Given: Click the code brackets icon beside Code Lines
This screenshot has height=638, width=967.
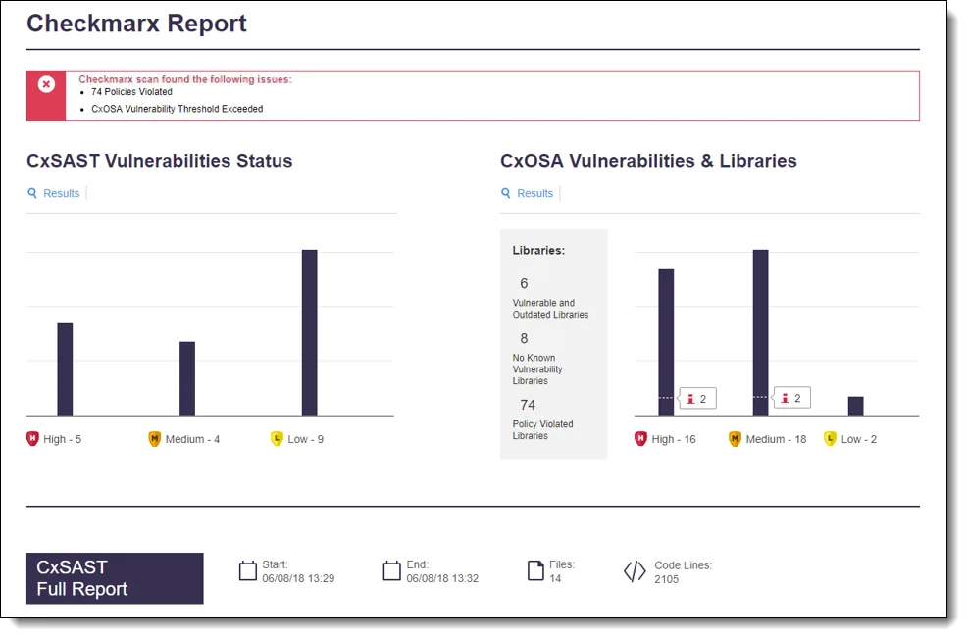Looking at the screenshot, I should point(636,570).
